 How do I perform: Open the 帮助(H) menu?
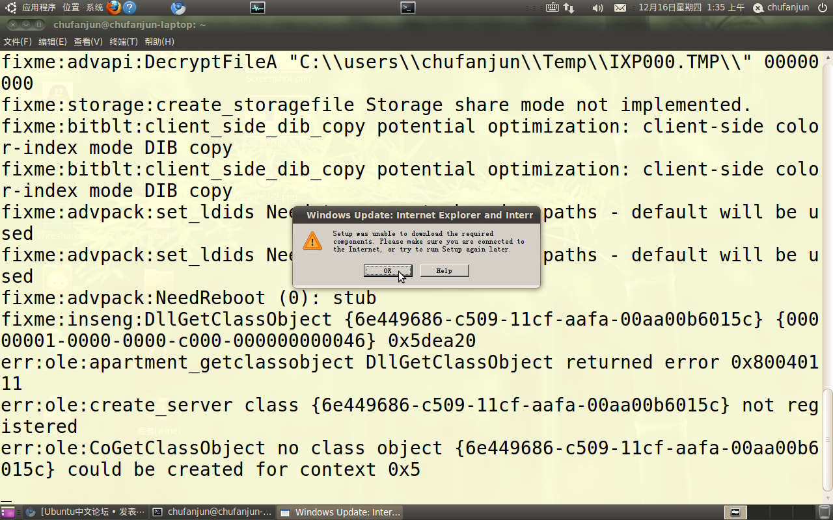pyautogui.click(x=159, y=42)
